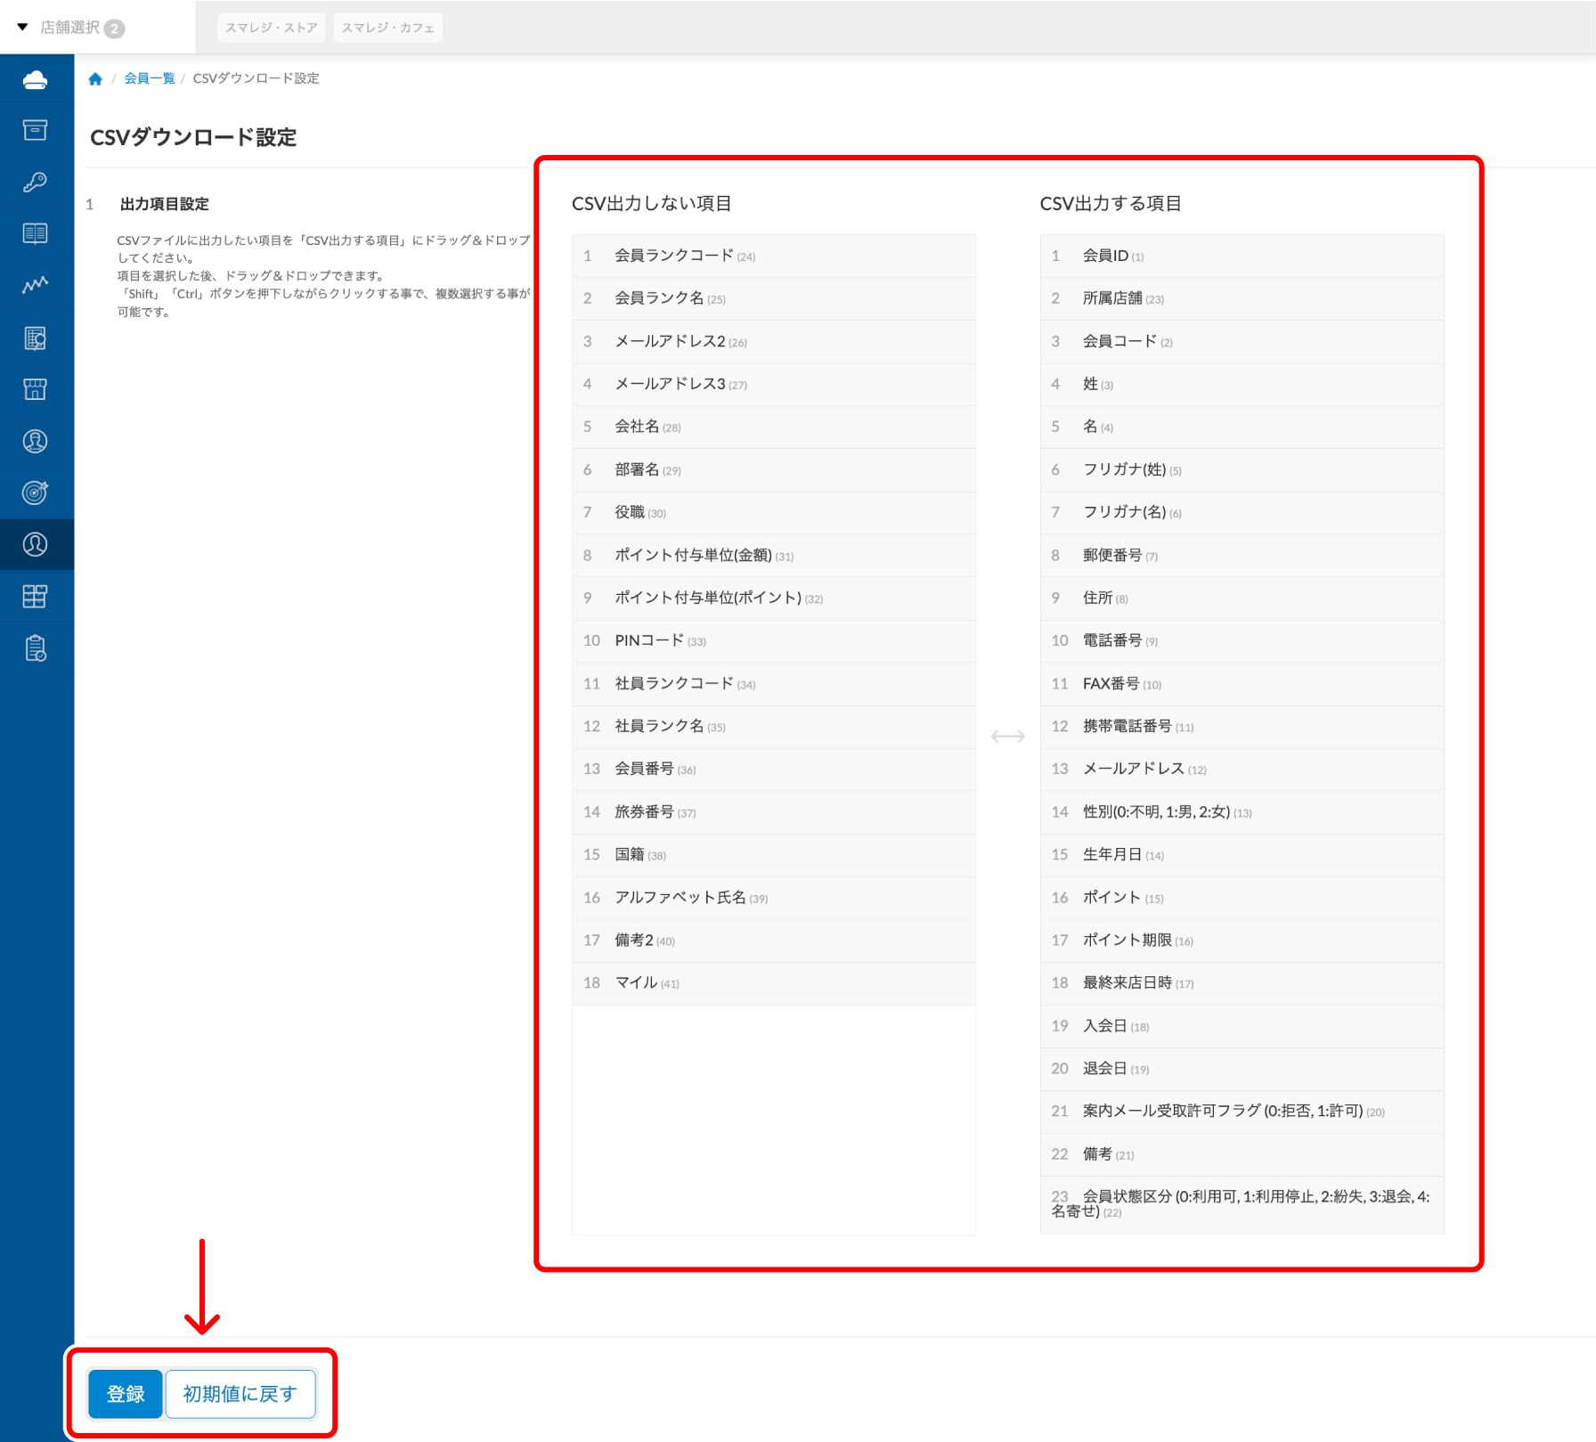Open the cabinet grid sidebar icon

coord(36,597)
